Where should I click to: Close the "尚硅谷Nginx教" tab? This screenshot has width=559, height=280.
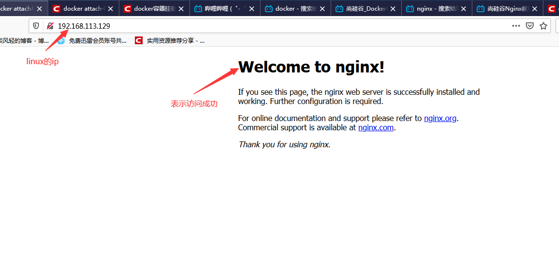(x=534, y=9)
